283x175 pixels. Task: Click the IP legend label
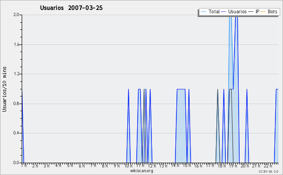[258, 11]
